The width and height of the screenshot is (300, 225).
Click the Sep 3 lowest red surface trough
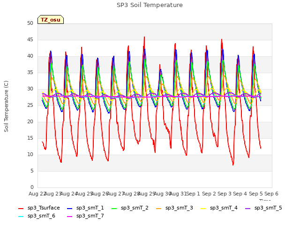[x=233, y=165]
